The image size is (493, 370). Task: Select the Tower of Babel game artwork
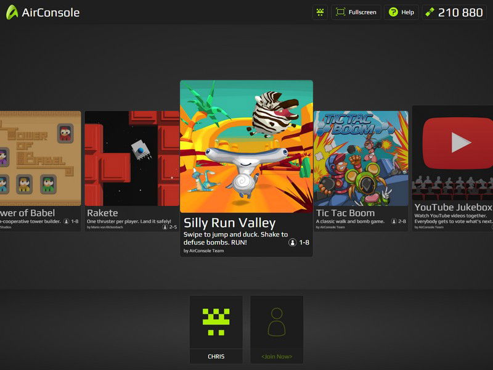click(40, 158)
